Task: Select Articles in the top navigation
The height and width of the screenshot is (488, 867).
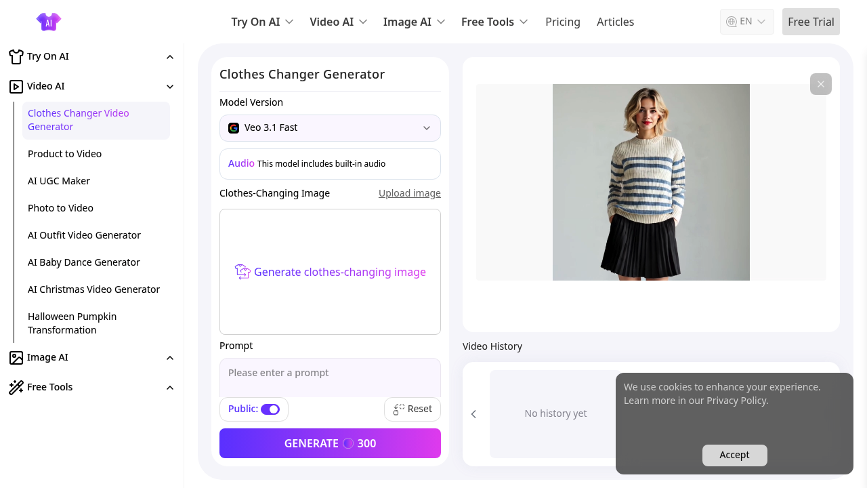Action: (615, 22)
